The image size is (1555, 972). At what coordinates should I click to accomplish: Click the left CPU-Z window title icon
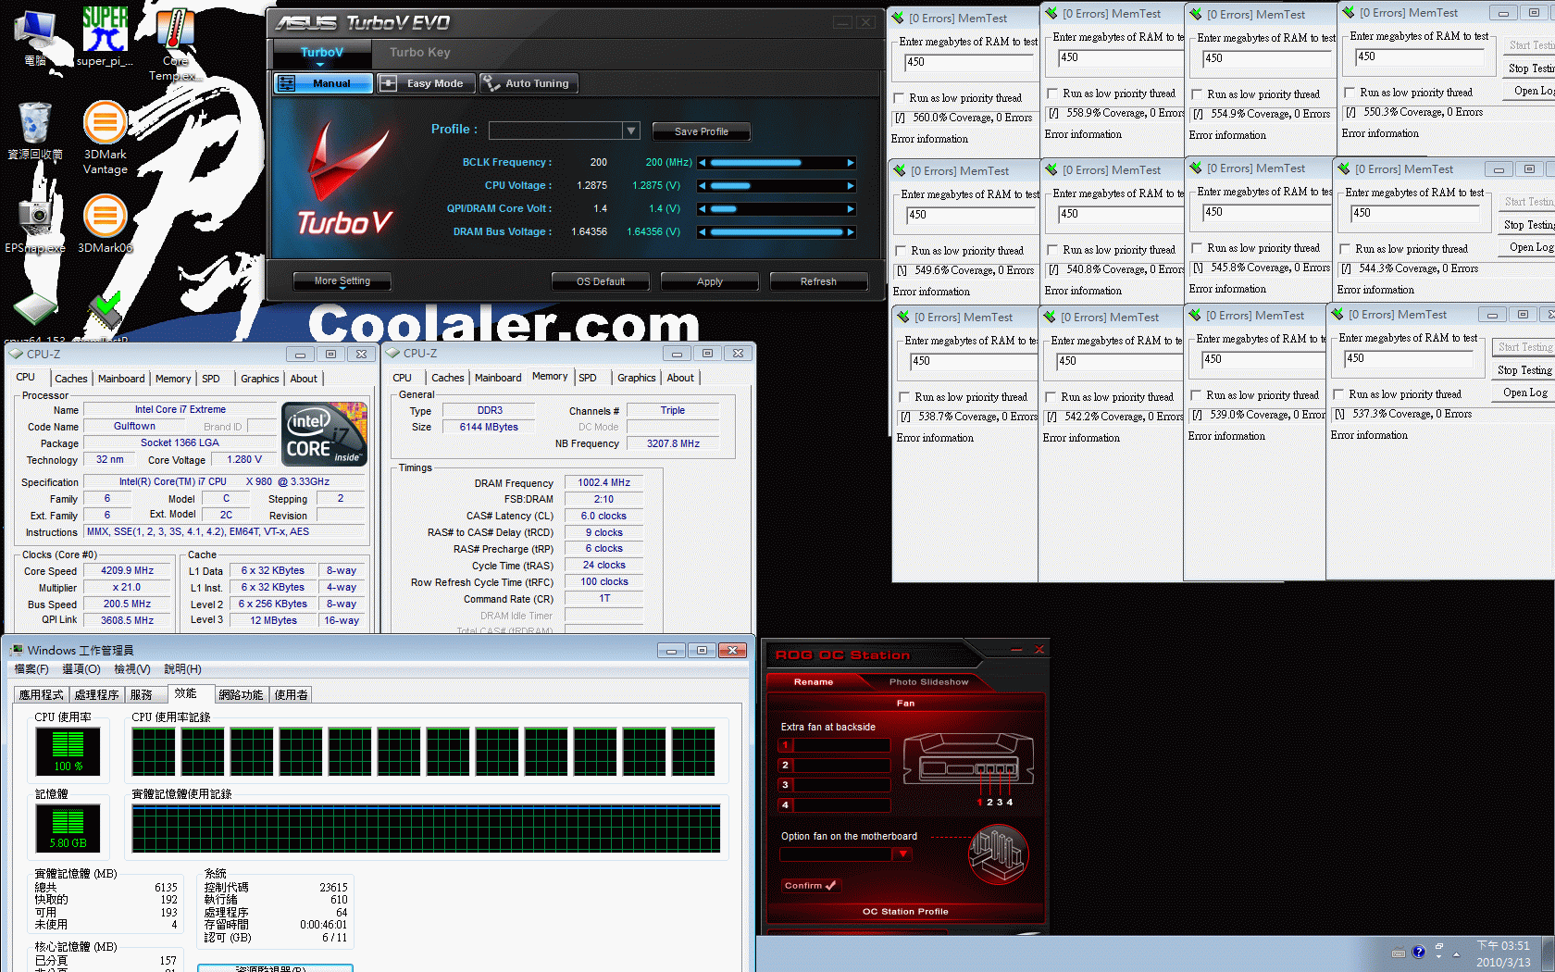pyautogui.click(x=15, y=354)
